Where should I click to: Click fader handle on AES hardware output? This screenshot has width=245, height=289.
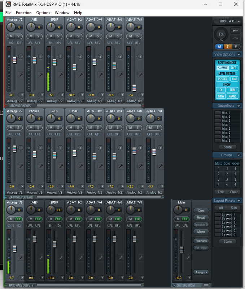click(35, 239)
